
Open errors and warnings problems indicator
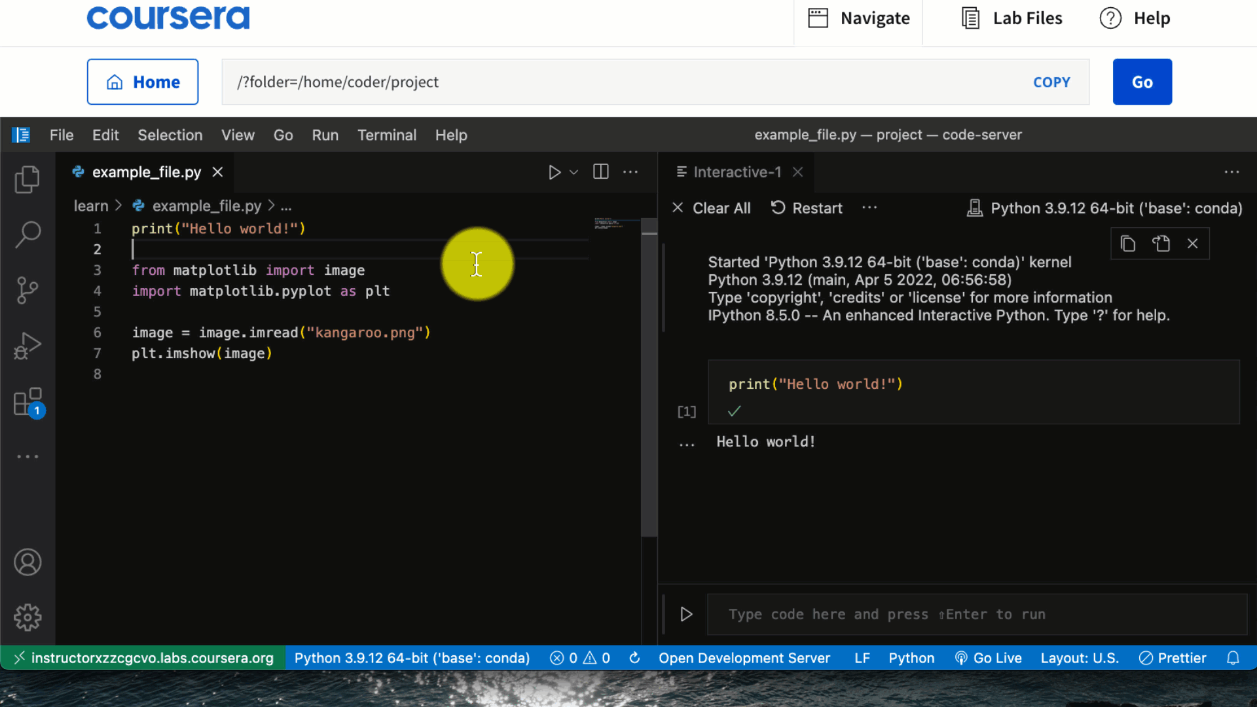click(580, 658)
